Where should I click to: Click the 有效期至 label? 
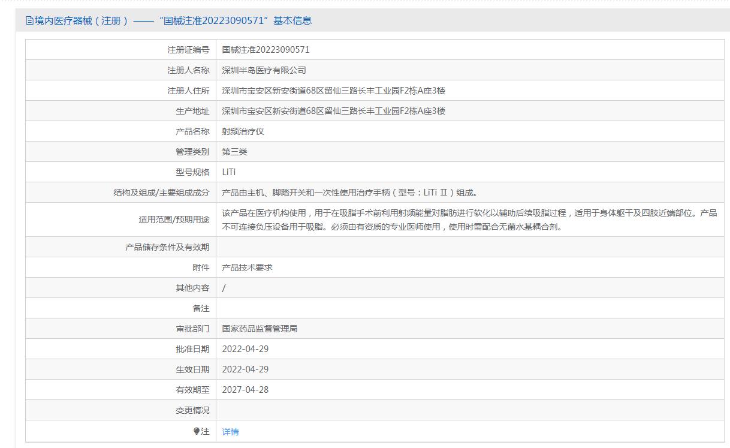click(192, 390)
